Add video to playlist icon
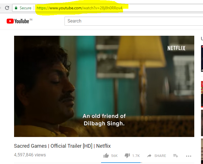203x164 pixels. pos(176,156)
